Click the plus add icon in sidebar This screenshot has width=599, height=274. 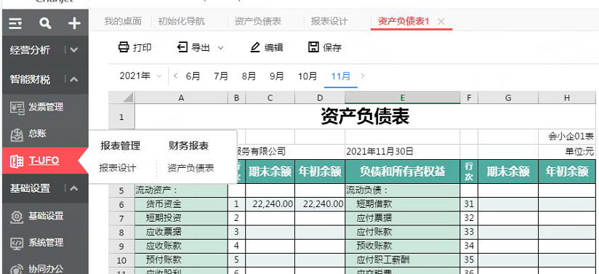pyautogui.click(x=74, y=23)
